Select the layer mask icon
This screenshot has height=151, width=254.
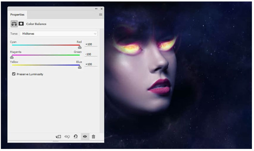pos(21,24)
